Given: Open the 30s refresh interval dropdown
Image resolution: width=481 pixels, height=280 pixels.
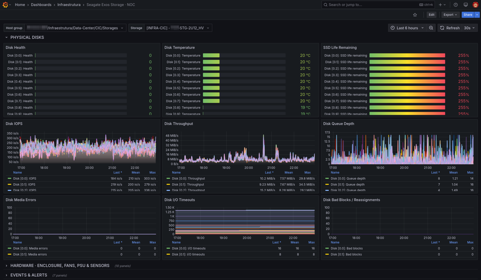Looking at the screenshot, I should coord(469,28).
